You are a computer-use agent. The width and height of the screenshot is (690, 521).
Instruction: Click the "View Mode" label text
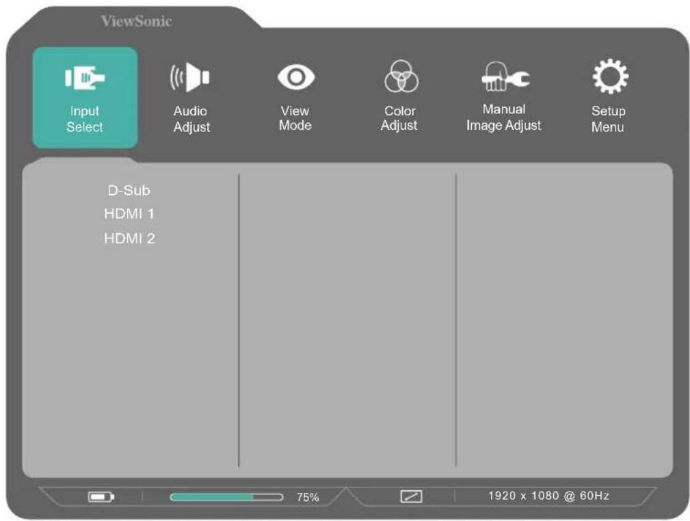295,118
